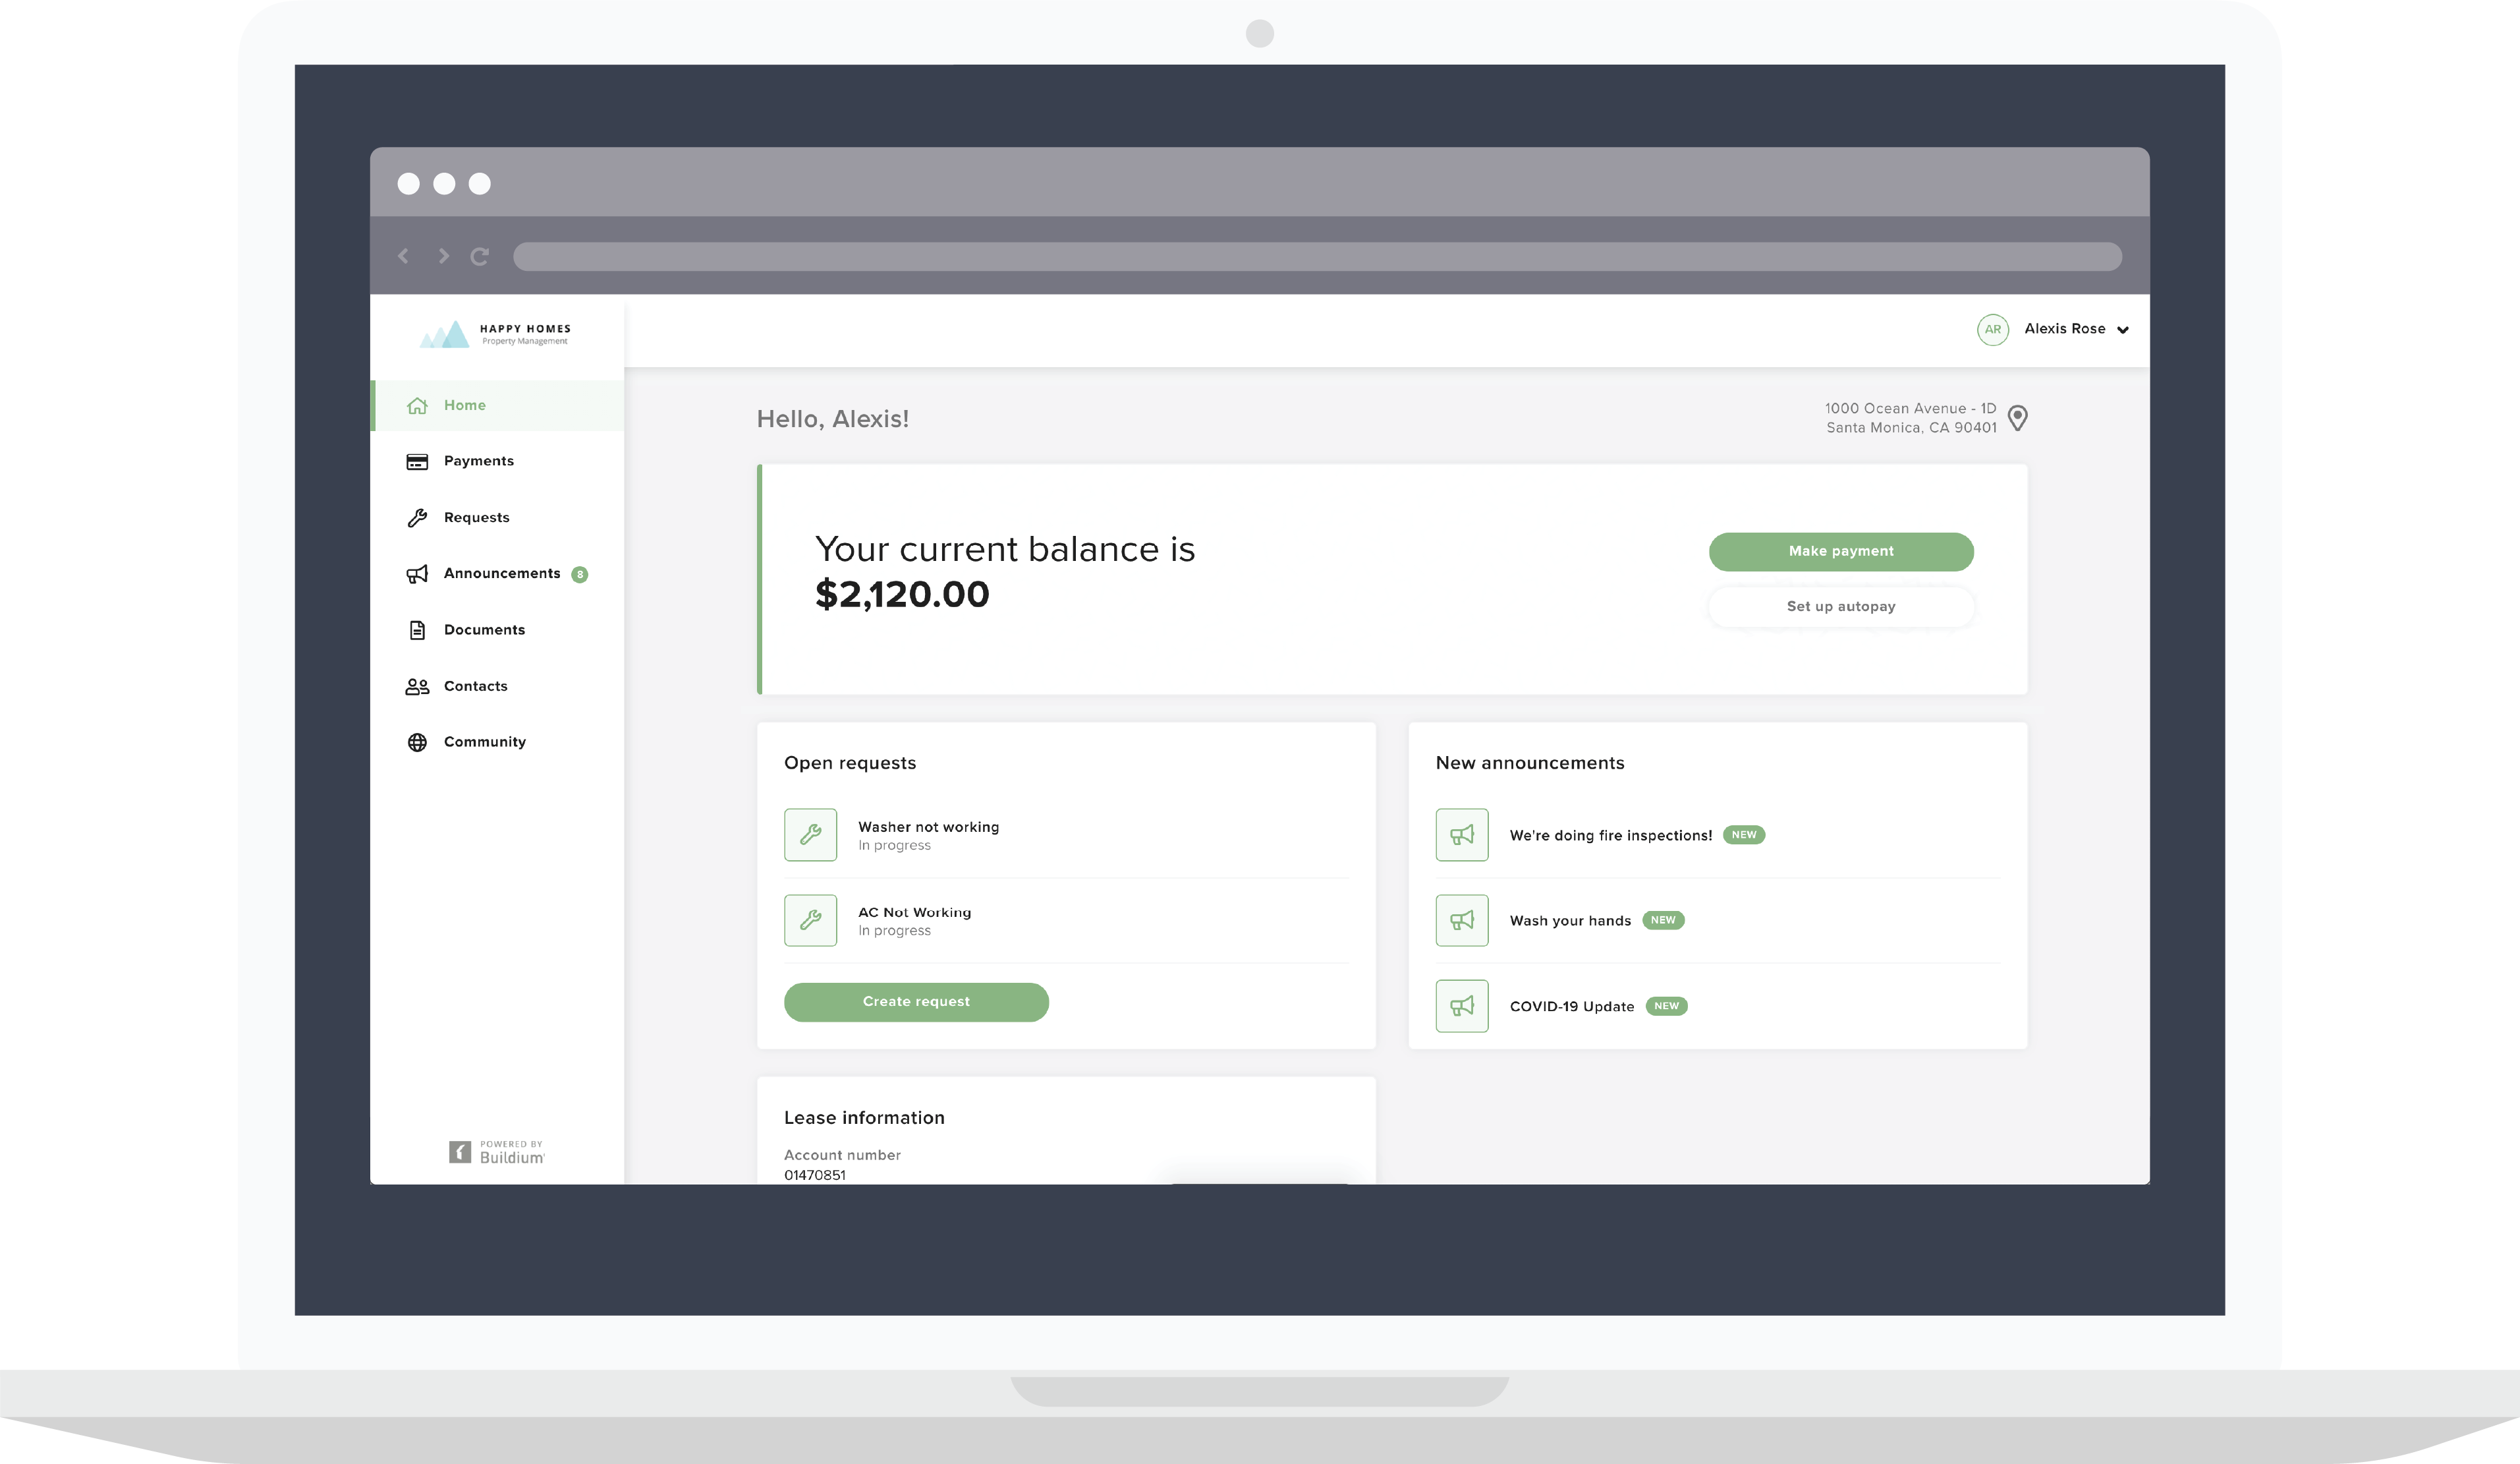Image resolution: width=2520 pixels, height=1464 pixels.
Task: Click the Payments sidebar icon
Action: (x=416, y=460)
